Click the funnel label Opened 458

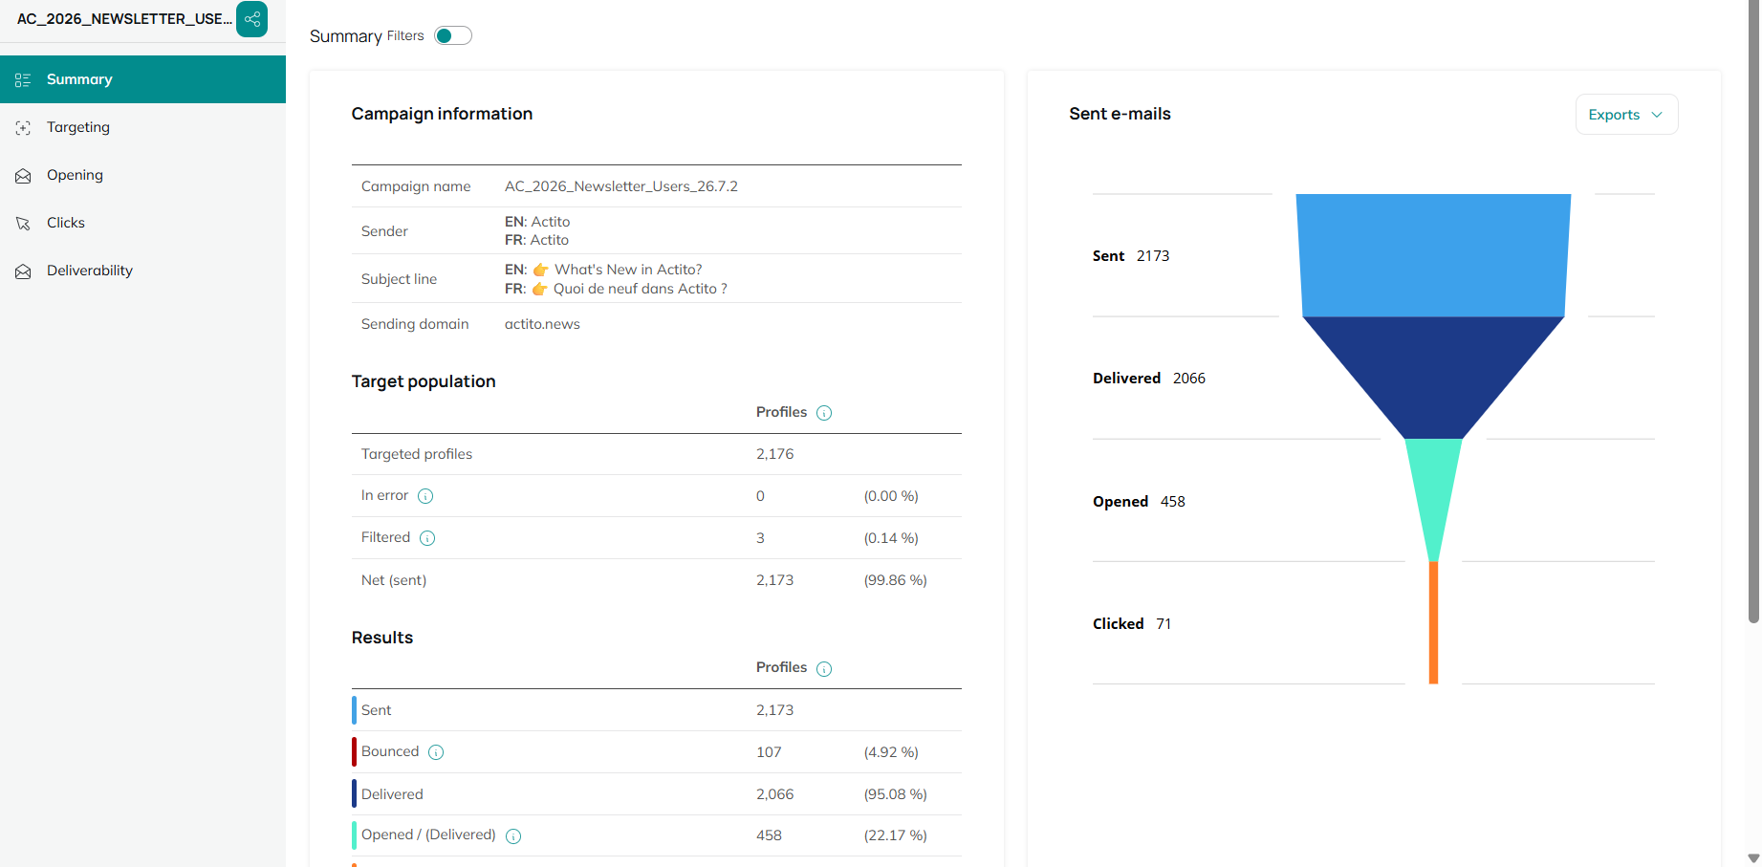click(1139, 502)
